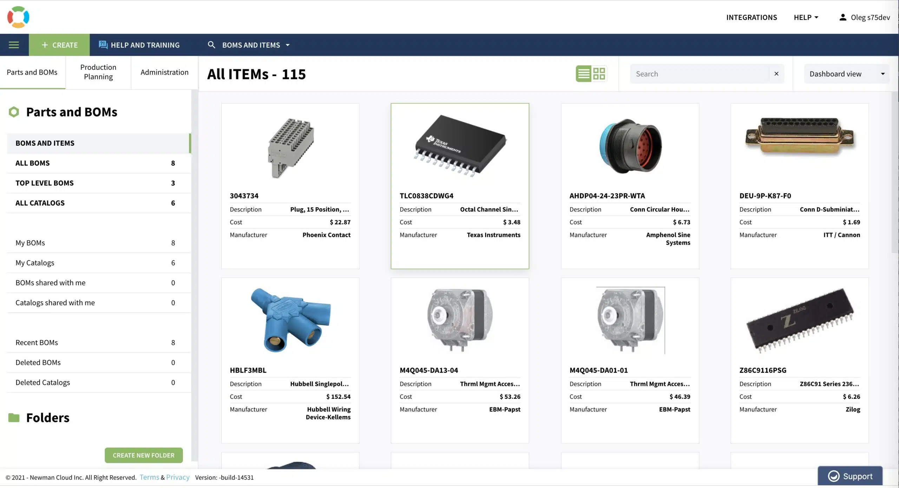Focus the Search input field

tap(700, 74)
